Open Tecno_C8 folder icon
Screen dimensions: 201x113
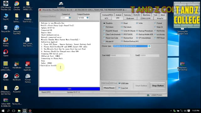click(17, 101)
